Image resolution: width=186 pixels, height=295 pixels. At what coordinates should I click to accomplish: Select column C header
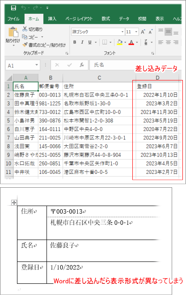(99, 78)
